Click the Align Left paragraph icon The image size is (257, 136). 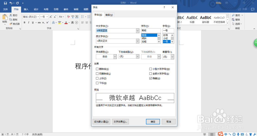click(82, 23)
